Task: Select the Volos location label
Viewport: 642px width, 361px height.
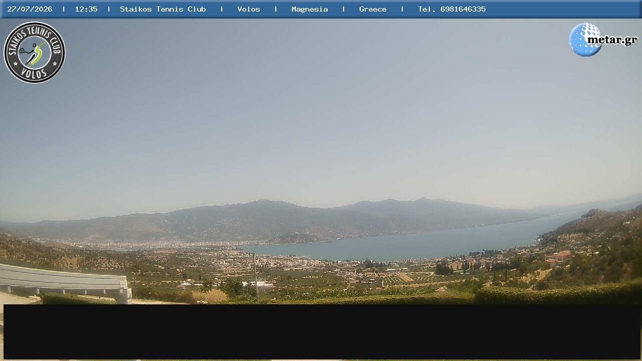Action: click(x=249, y=9)
